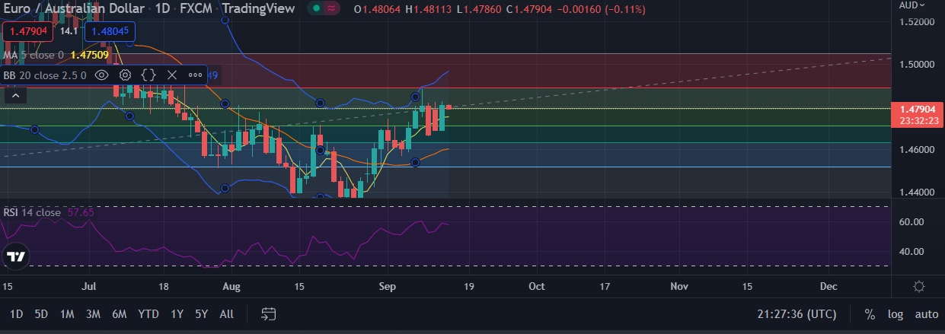Toggle percent scale with % button
This screenshot has height=334, width=945.
870,313
